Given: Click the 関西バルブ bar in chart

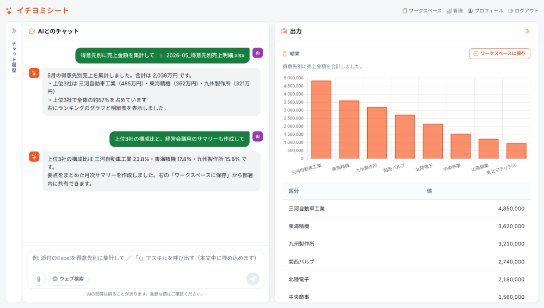Looking at the screenshot, I should (x=405, y=137).
